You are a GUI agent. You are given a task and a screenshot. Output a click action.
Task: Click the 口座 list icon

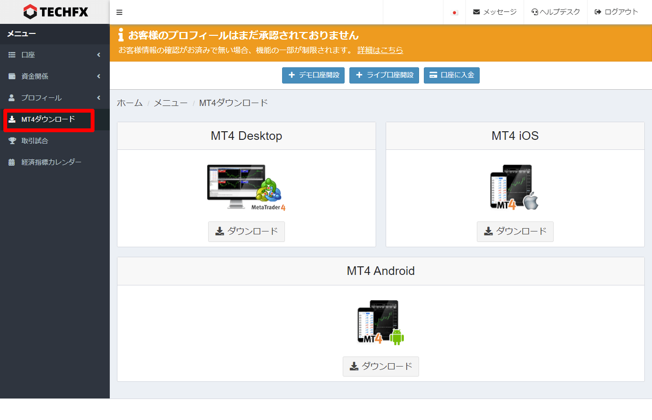click(x=12, y=55)
